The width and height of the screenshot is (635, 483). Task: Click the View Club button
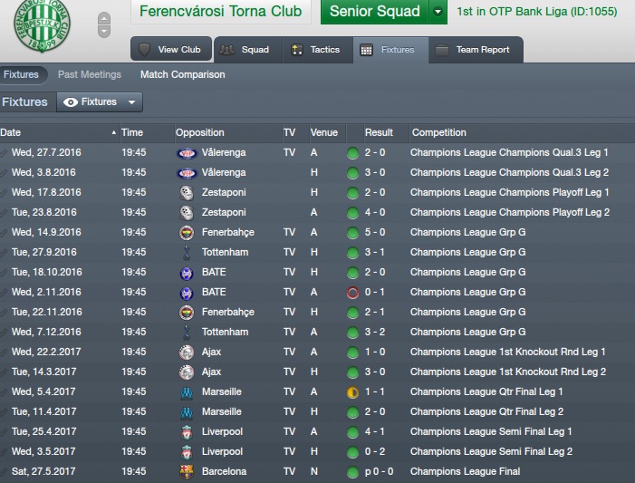(x=171, y=50)
